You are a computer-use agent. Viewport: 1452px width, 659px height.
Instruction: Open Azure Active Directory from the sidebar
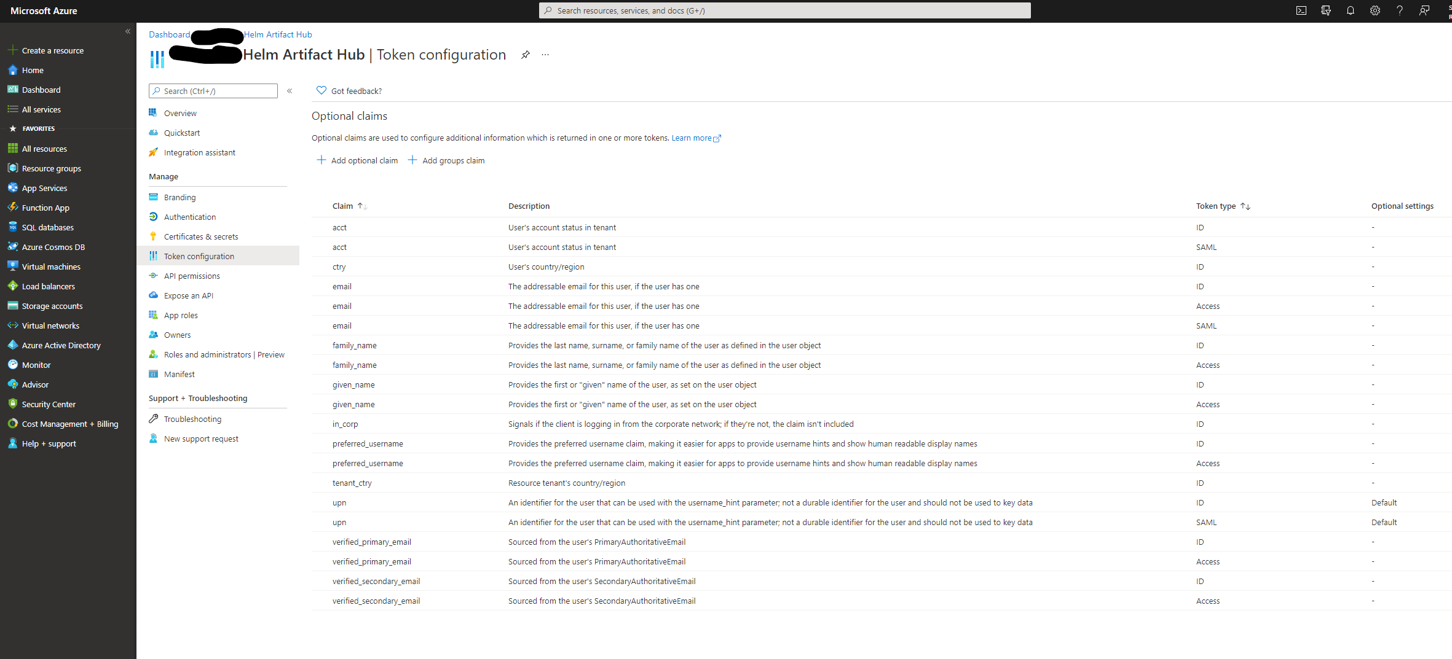tap(61, 345)
